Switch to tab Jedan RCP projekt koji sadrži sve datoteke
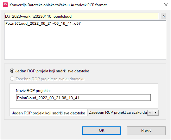Screen dimensions: 171x140 [x=48, y=113]
